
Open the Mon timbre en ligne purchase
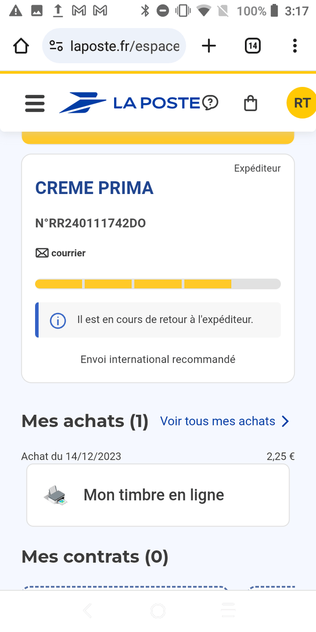tap(158, 495)
